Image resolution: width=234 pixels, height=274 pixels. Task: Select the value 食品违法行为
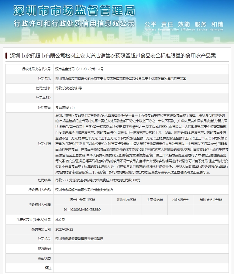[x=65, y=108]
